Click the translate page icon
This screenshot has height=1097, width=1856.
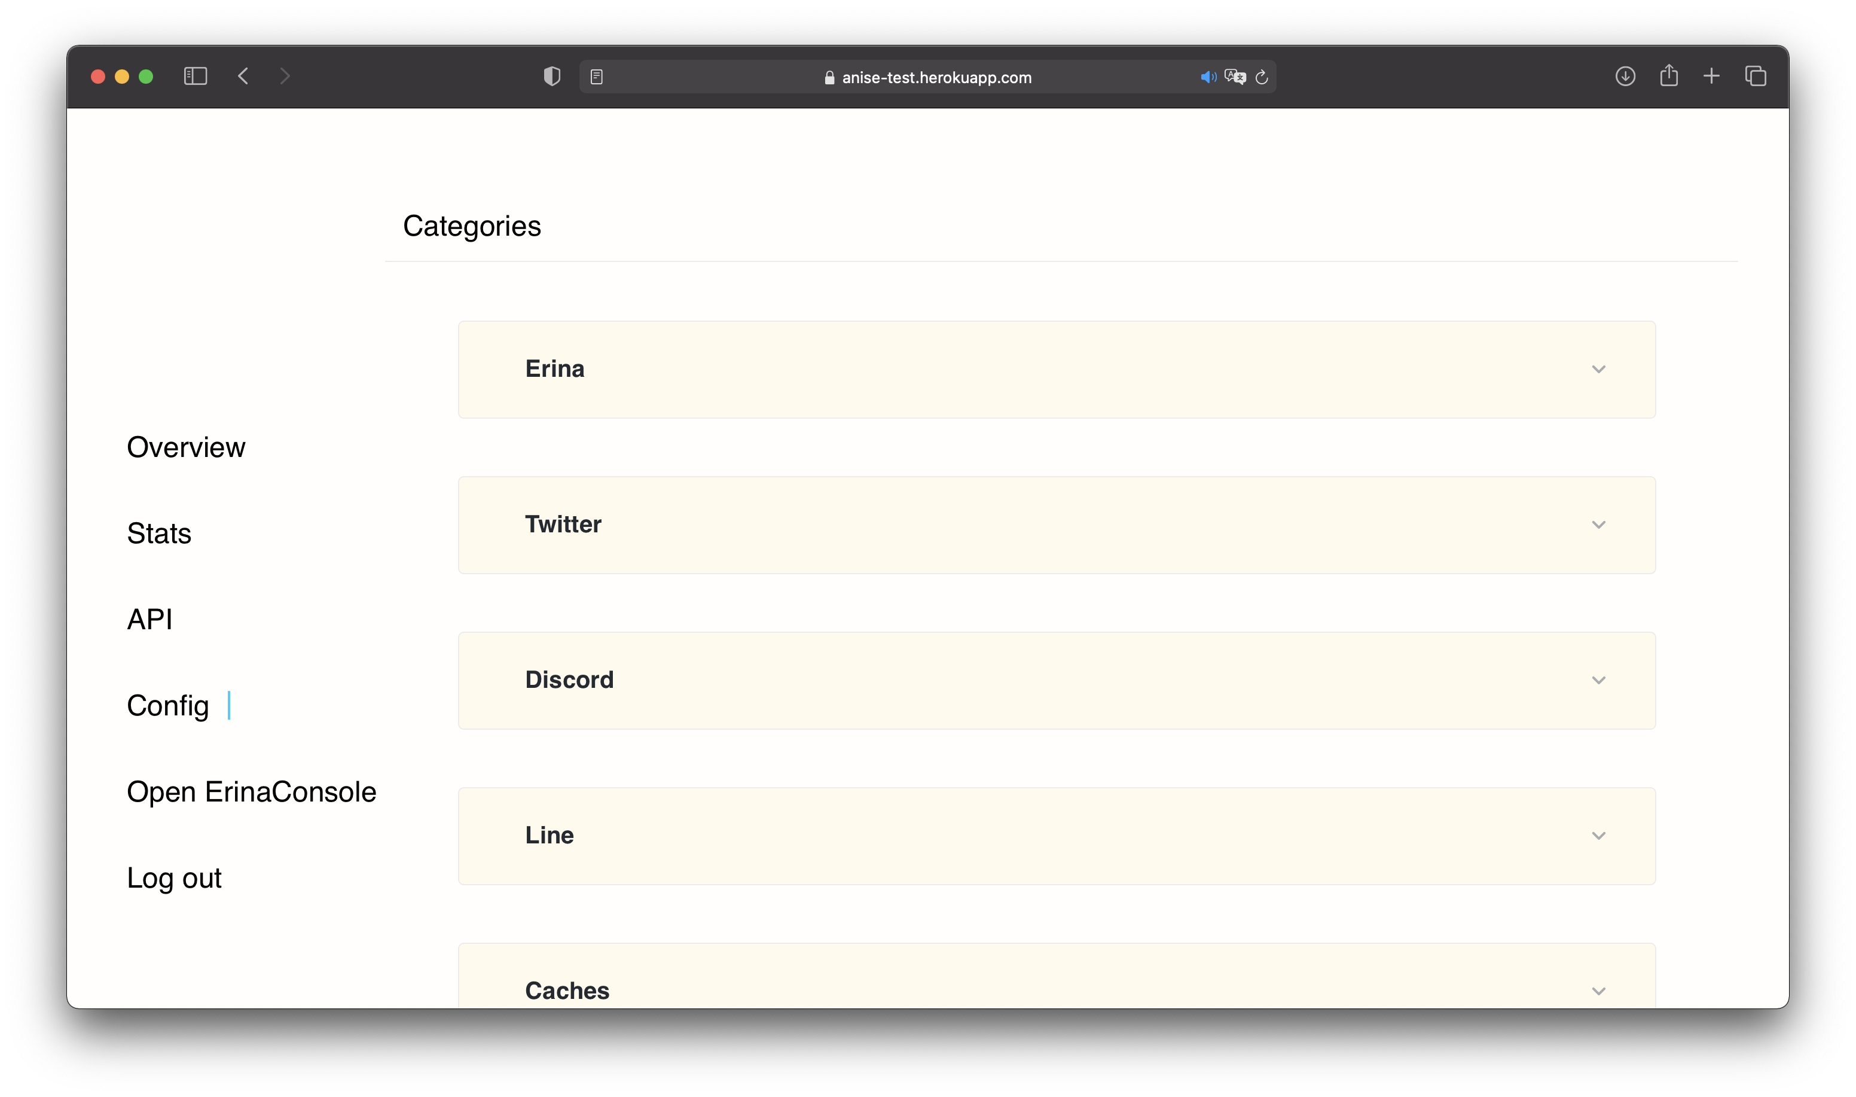tap(1235, 77)
